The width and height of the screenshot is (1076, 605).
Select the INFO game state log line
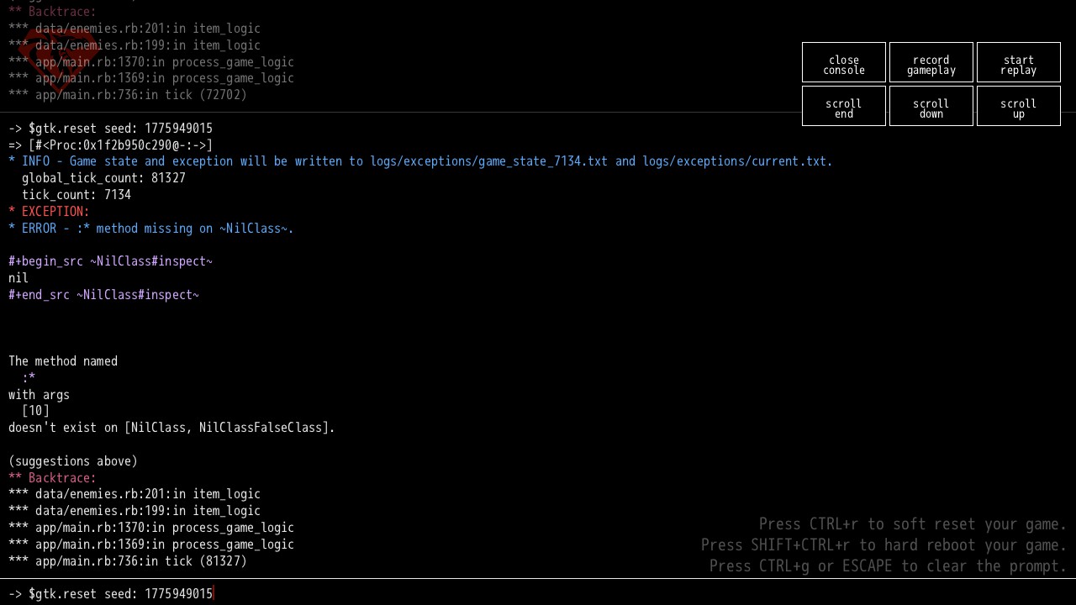point(420,161)
